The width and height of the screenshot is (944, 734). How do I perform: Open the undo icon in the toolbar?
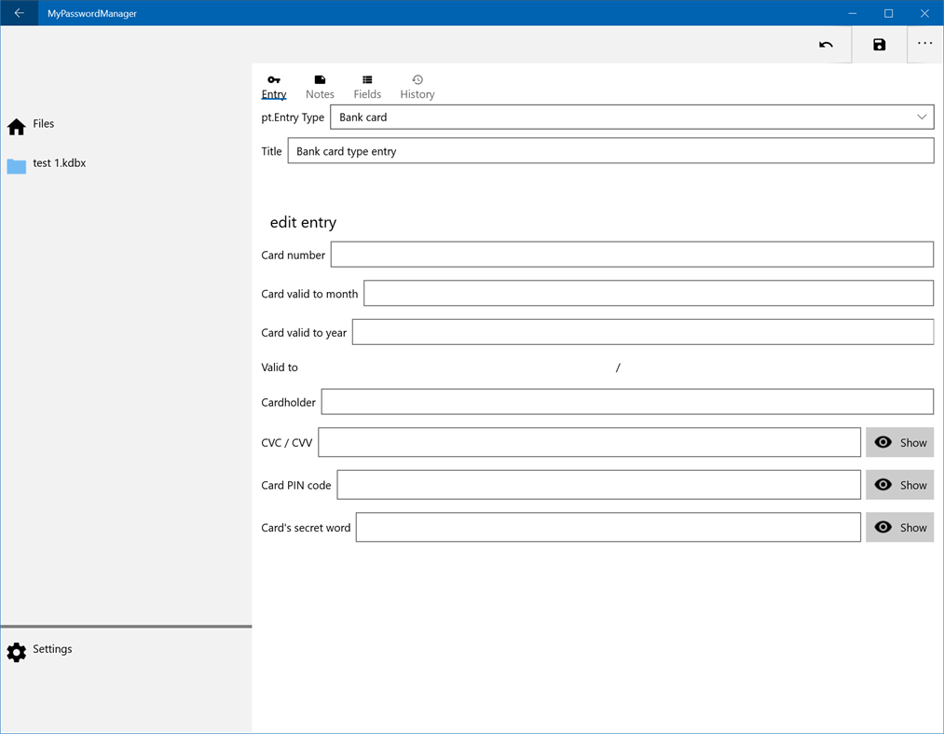click(826, 44)
